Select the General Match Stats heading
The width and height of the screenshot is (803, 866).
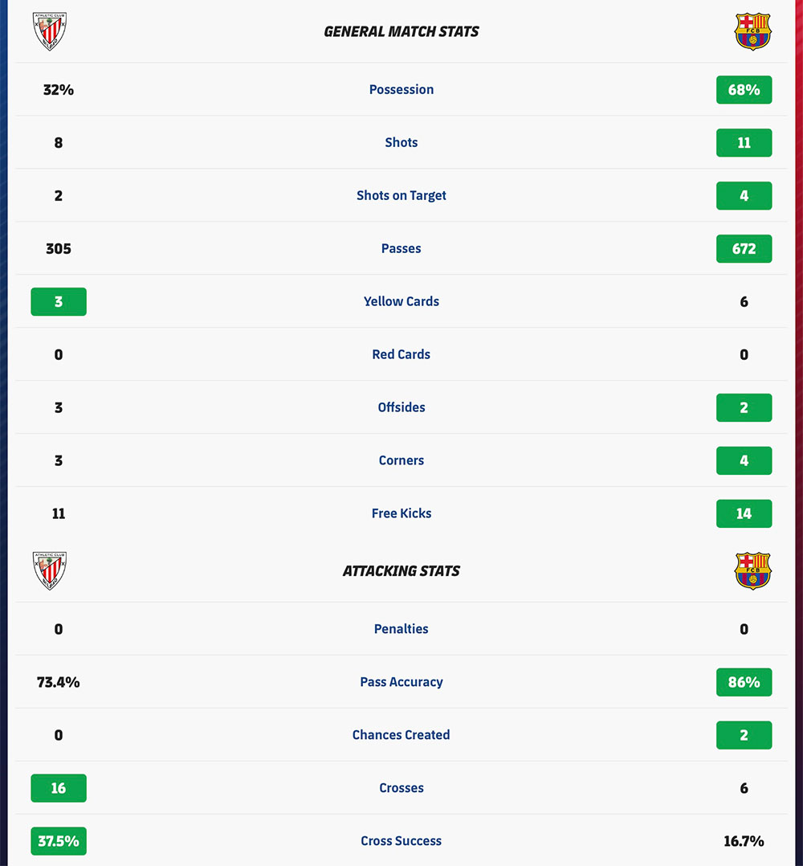point(401,31)
